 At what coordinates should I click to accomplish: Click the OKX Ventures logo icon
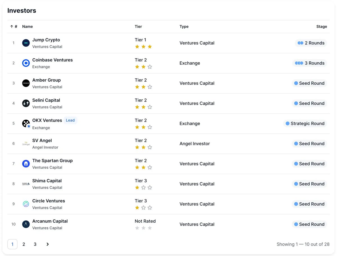point(26,124)
